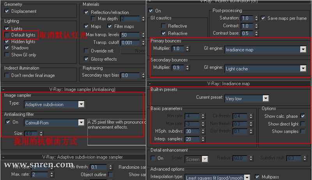Enable Object outline checkbox

111,174
